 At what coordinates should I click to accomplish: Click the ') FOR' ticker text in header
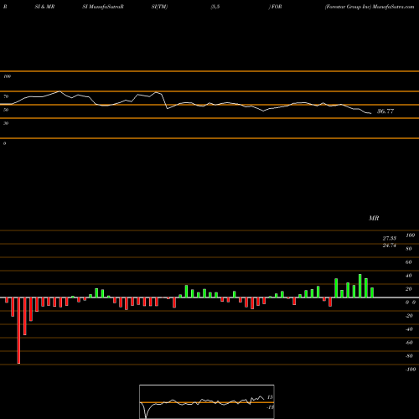click(x=275, y=7)
